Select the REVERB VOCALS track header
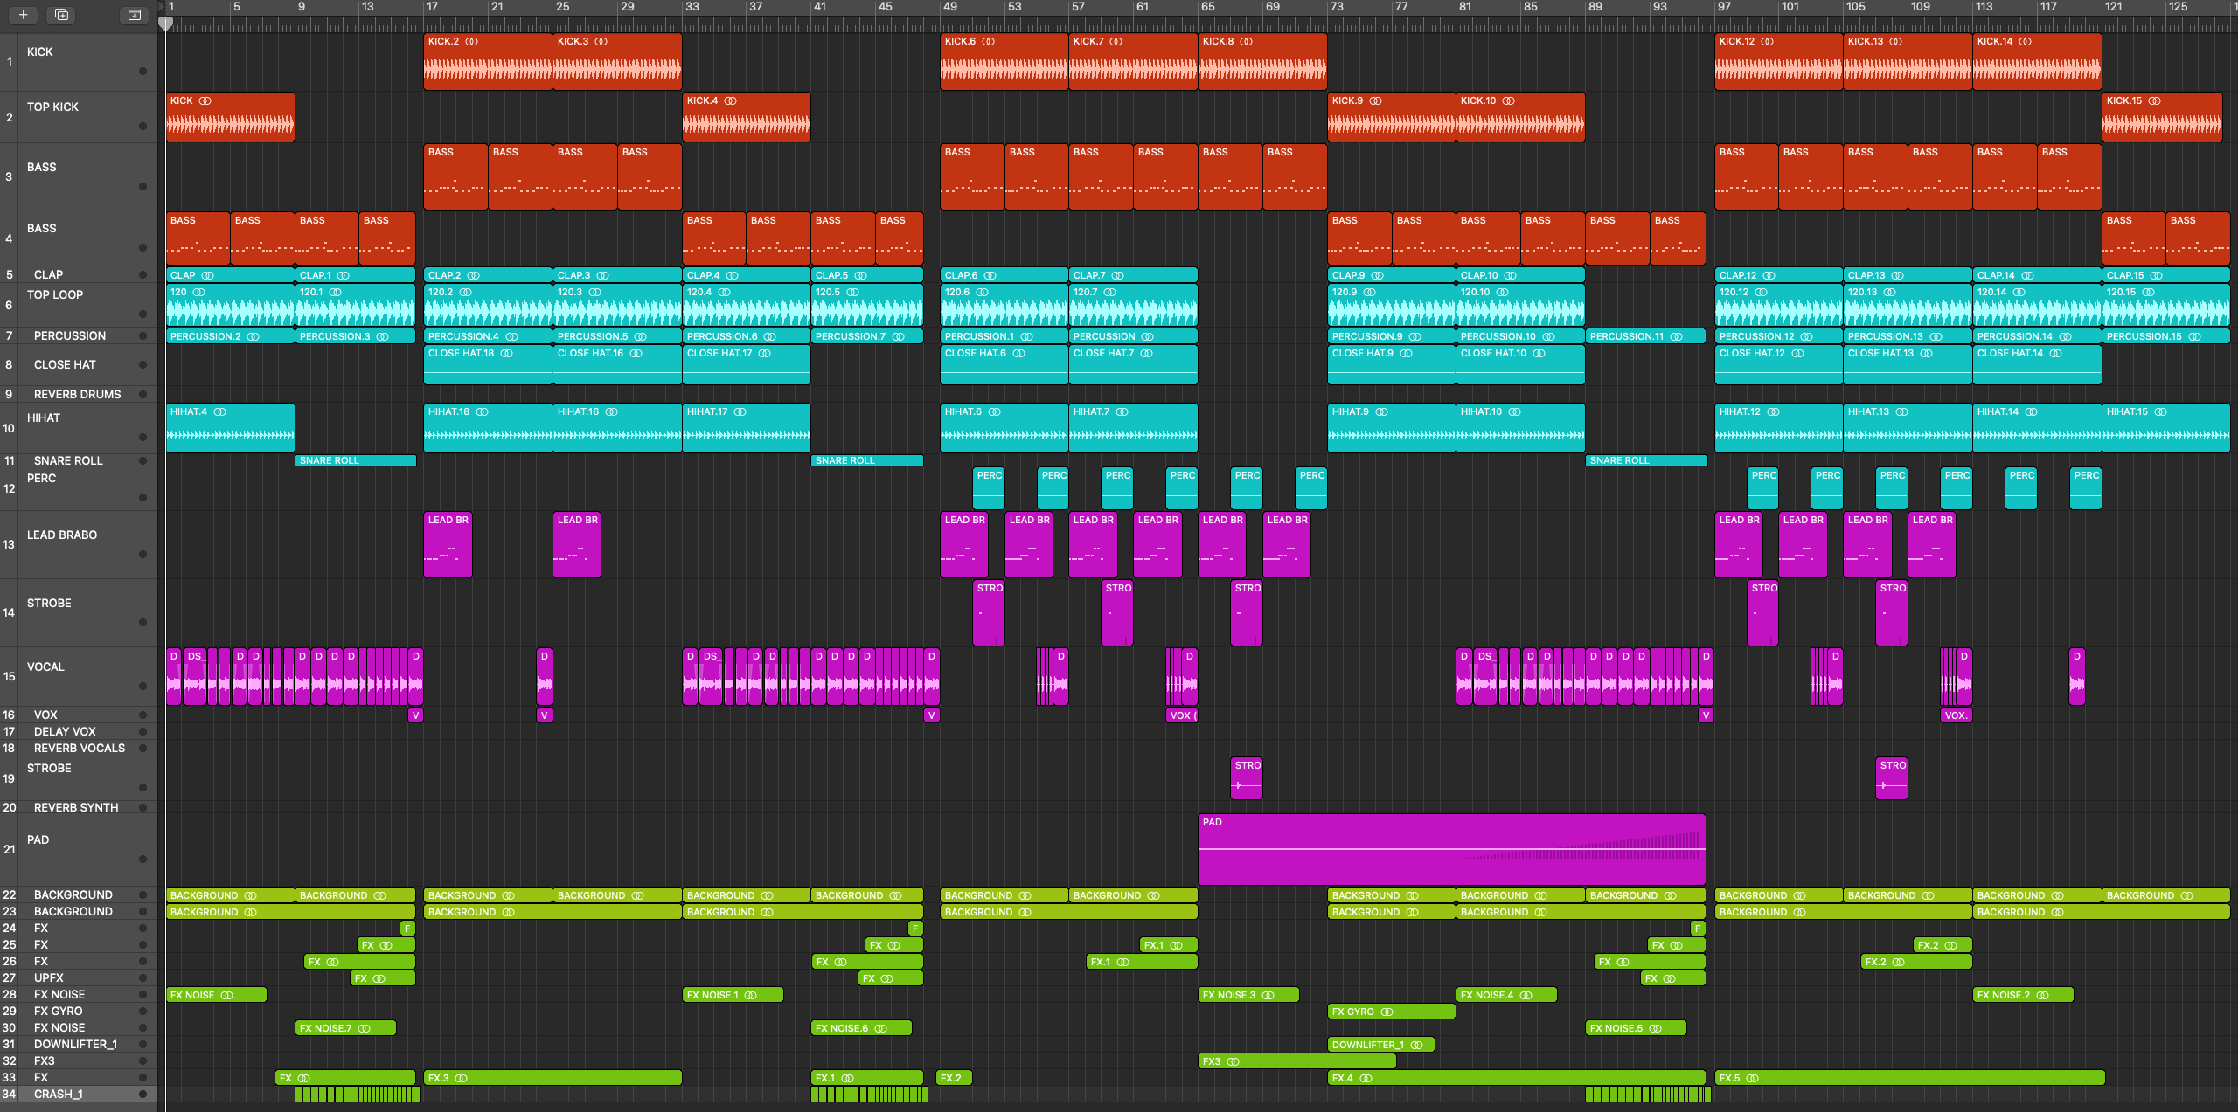Image resolution: width=2238 pixels, height=1112 pixels. [x=79, y=748]
